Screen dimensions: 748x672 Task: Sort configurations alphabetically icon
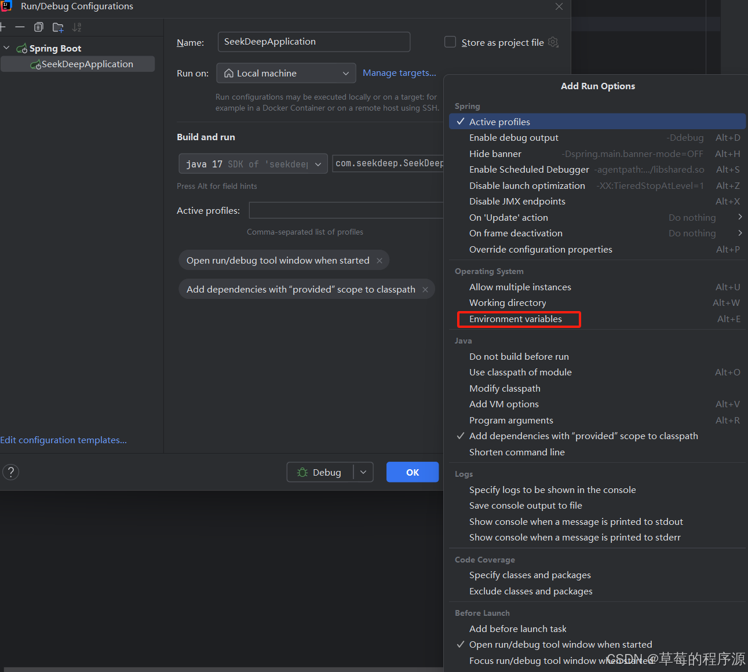click(76, 27)
